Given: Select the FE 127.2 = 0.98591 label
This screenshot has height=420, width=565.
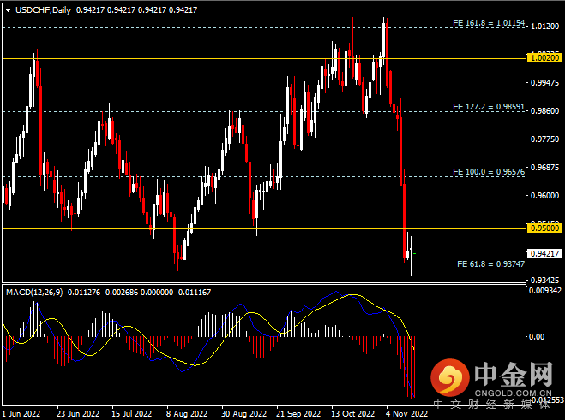Looking at the screenshot, I should (x=489, y=107).
